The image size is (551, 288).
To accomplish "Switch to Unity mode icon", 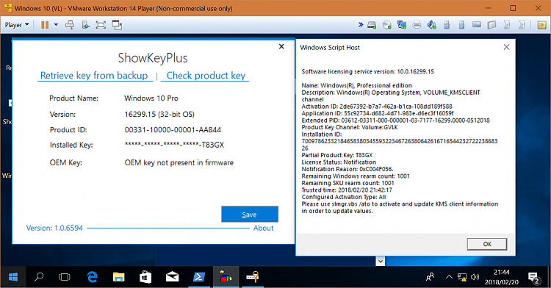I will click(117, 25).
